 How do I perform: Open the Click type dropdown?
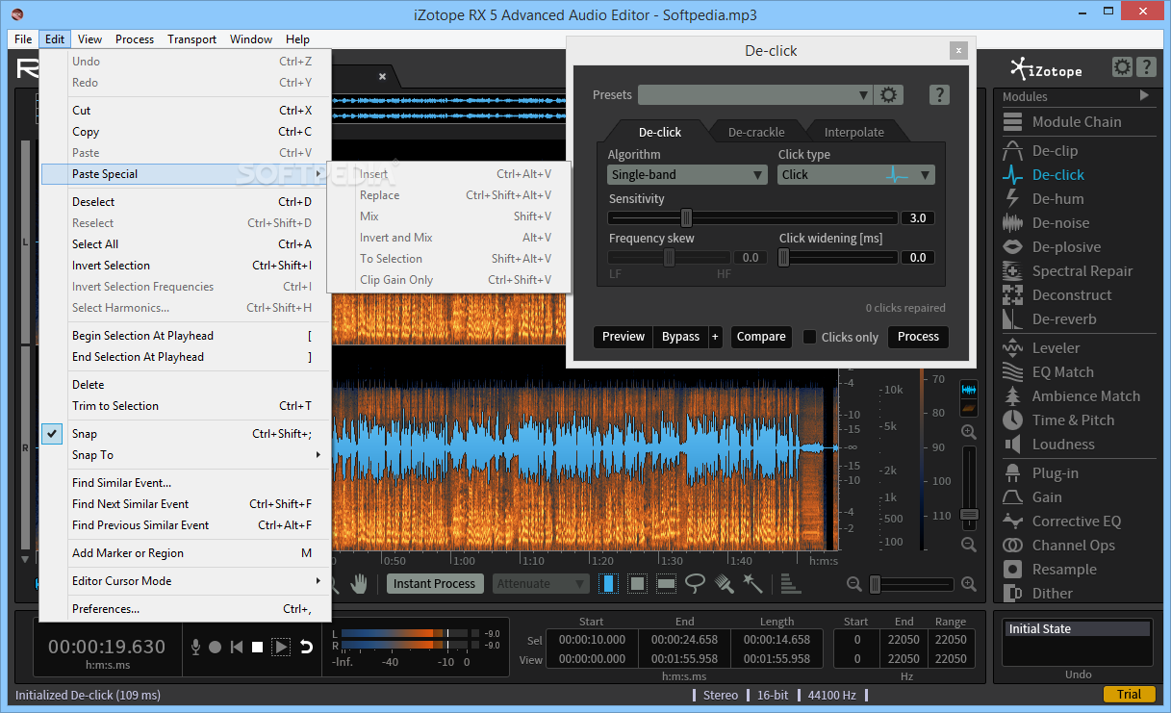pos(855,175)
